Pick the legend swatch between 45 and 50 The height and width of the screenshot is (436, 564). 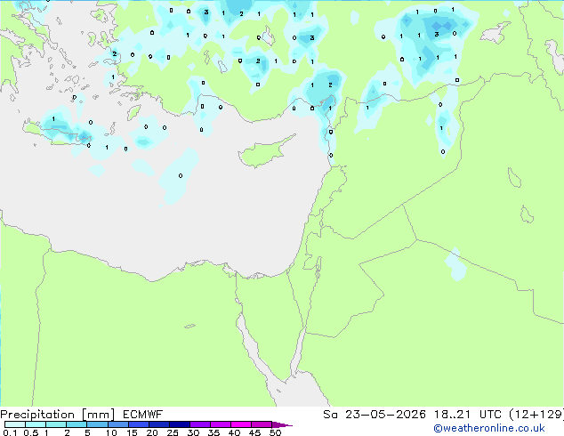click(x=262, y=424)
